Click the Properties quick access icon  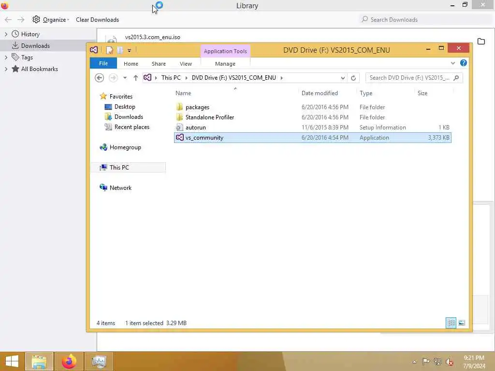110,50
